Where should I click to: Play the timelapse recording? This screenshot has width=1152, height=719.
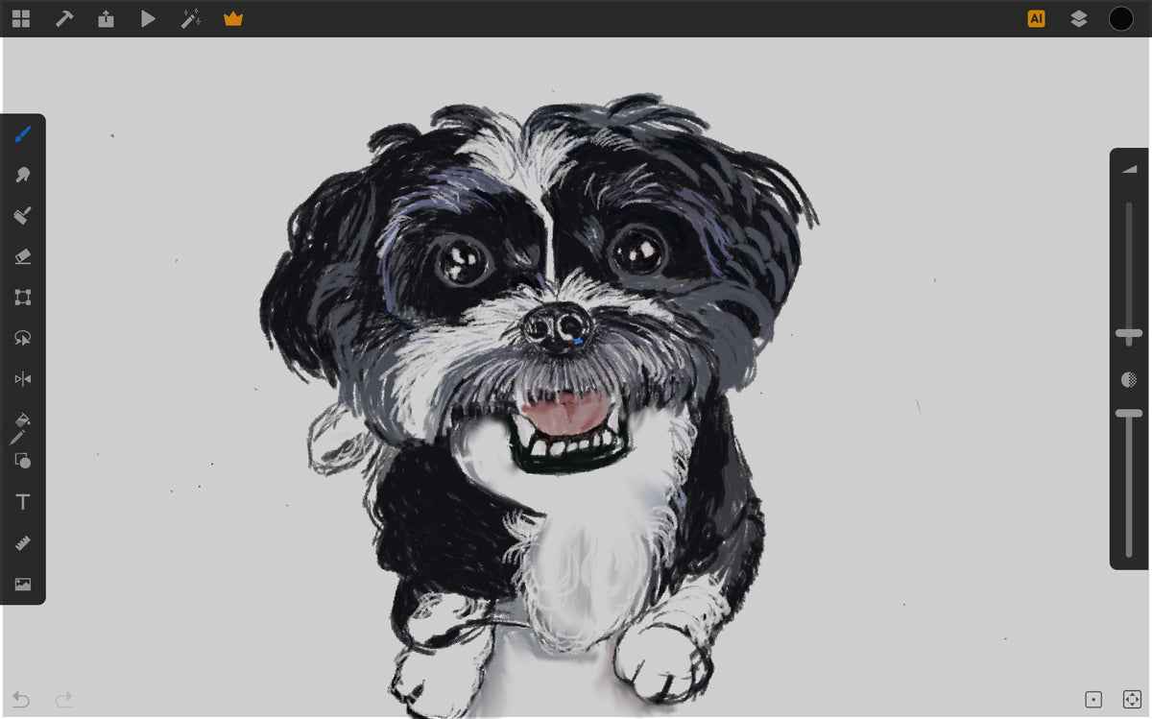[148, 18]
